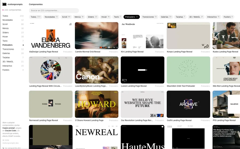Screen dimensions: 240x149
Task: Open the Nite Riot thumbnail
Action: point(226,70)
